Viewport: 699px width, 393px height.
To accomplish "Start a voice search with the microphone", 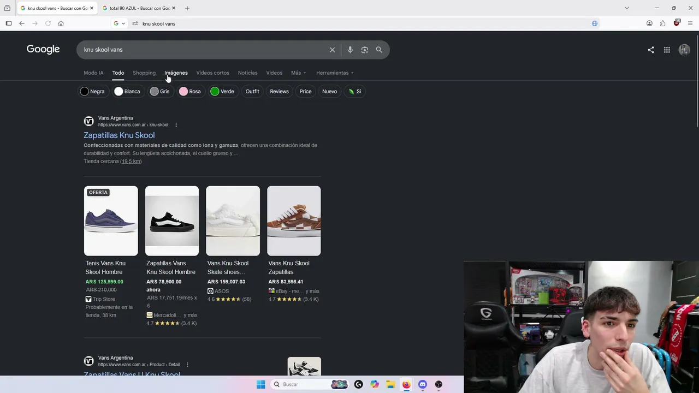I will (350, 50).
